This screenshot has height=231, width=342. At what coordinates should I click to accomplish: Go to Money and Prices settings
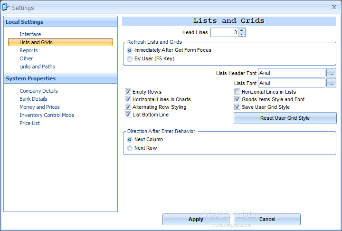coord(39,107)
